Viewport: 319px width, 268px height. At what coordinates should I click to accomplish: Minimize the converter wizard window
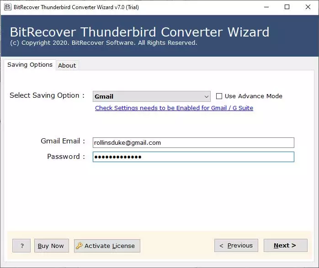(266, 7)
